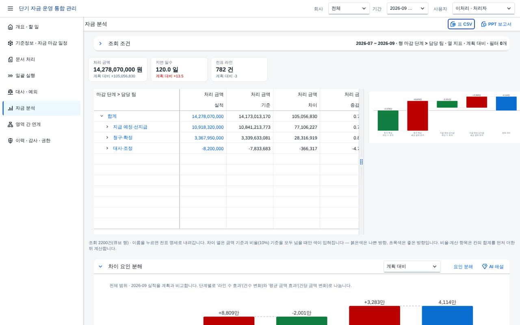
Task: Expand the 지급 예정·선지급 row
Action: pyautogui.click(x=107, y=127)
